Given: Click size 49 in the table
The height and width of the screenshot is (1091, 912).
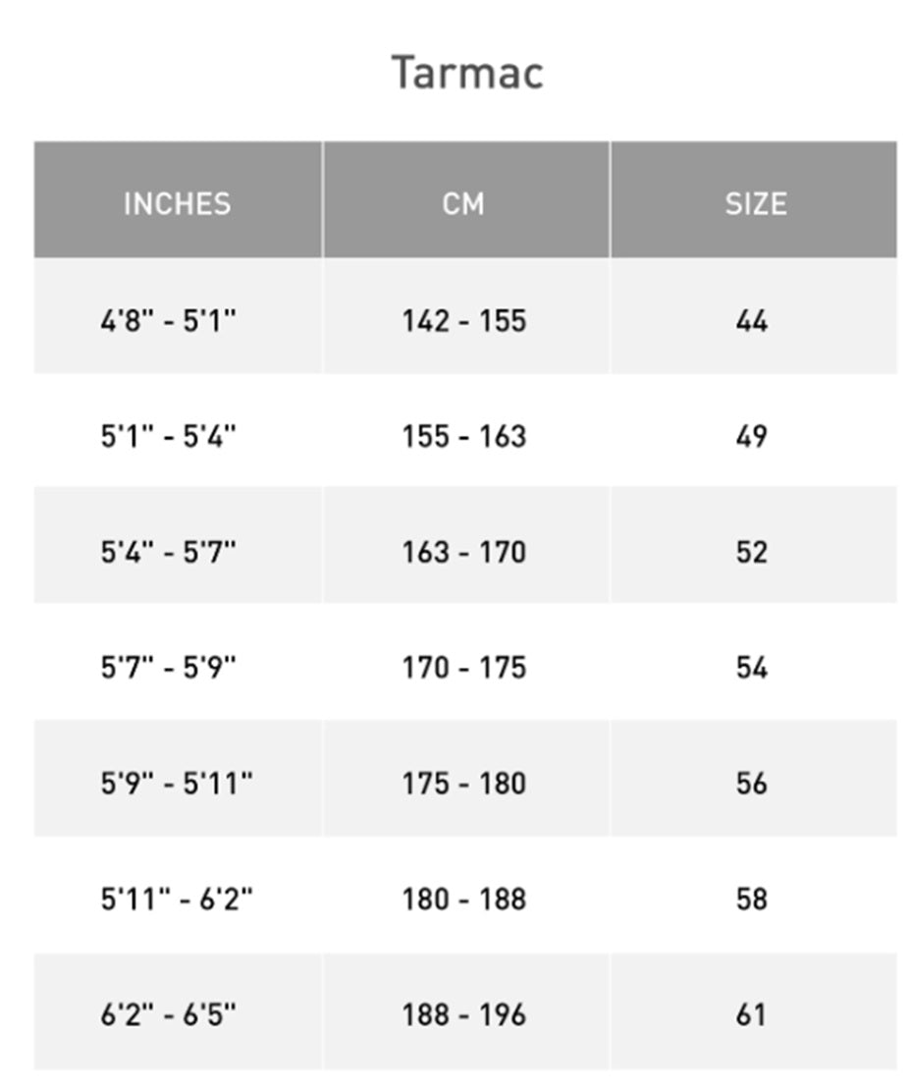Looking at the screenshot, I should pyautogui.click(x=752, y=436).
